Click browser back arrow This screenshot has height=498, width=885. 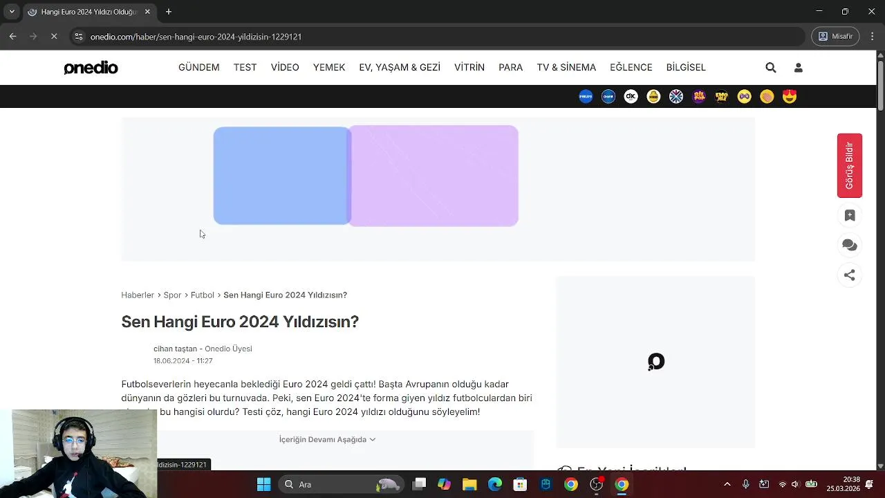(12, 36)
